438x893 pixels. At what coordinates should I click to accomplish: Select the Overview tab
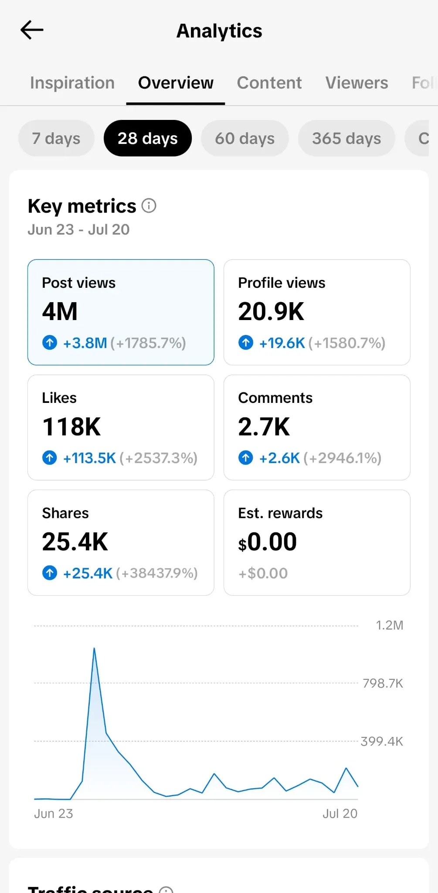[176, 83]
